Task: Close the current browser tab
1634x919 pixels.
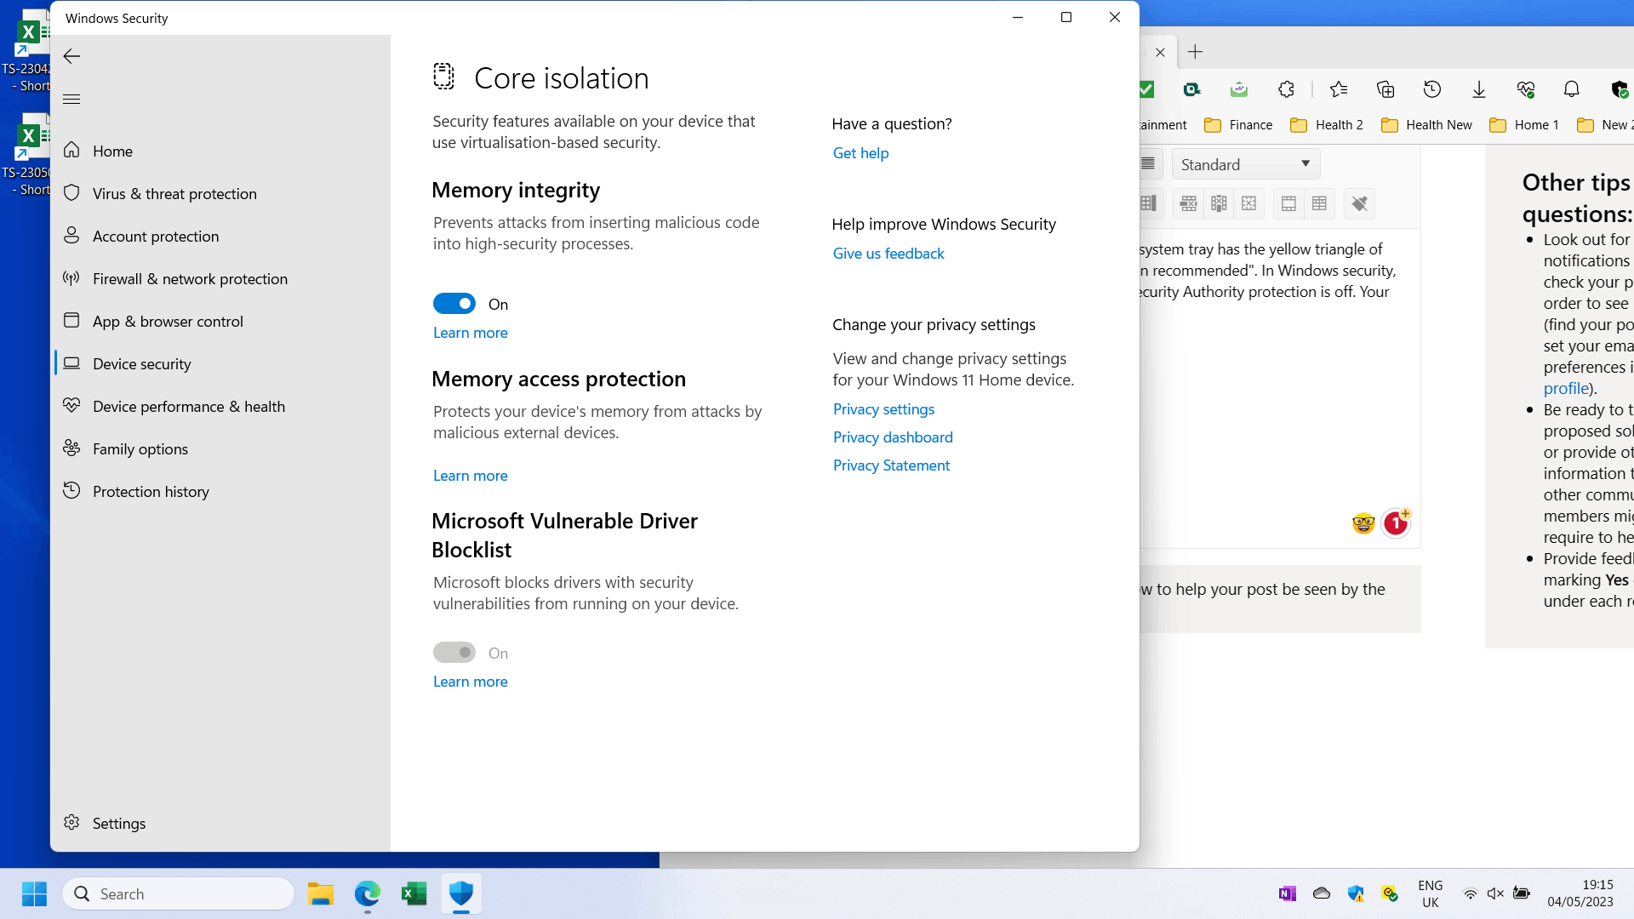Action: pyautogui.click(x=1160, y=52)
